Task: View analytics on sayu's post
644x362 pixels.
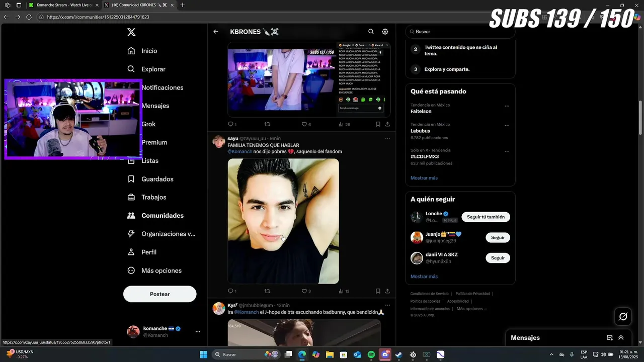Action: point(344,291)
